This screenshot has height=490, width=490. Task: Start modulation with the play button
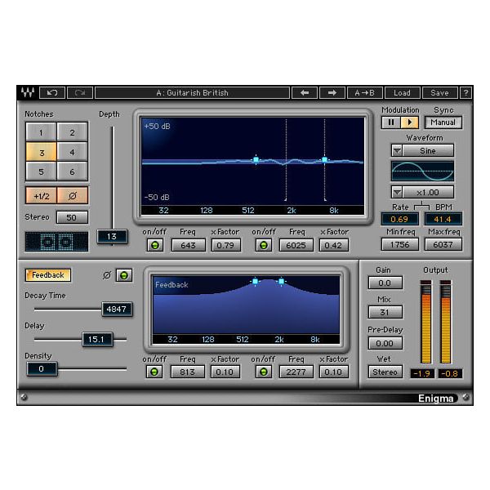coord(409,122)
